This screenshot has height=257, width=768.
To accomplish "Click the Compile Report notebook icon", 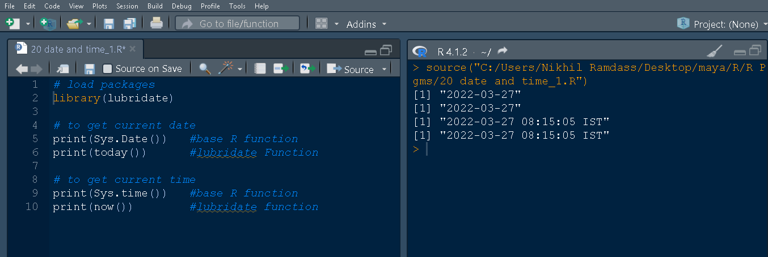I will pyautogui.click(x=260, y=68).
